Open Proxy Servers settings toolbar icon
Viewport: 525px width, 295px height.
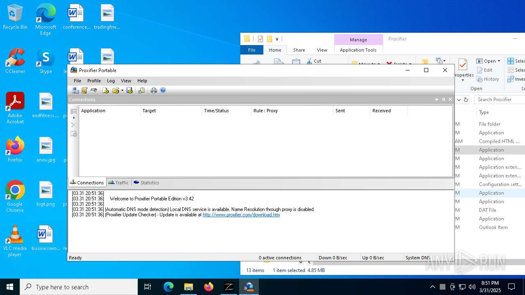[x=75, y=90]
